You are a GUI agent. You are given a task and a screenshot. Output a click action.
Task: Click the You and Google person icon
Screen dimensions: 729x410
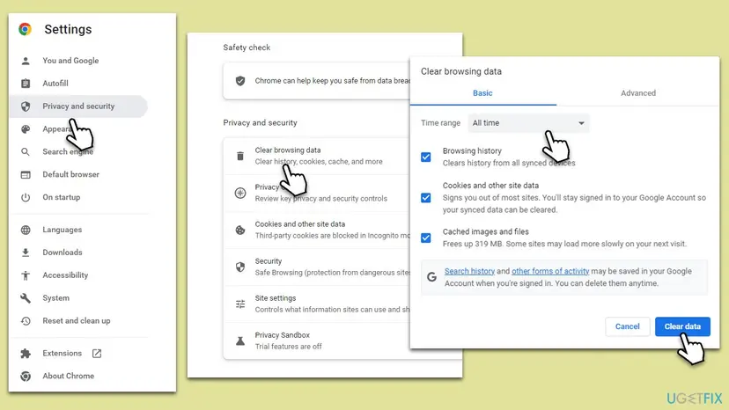[26, 61]
